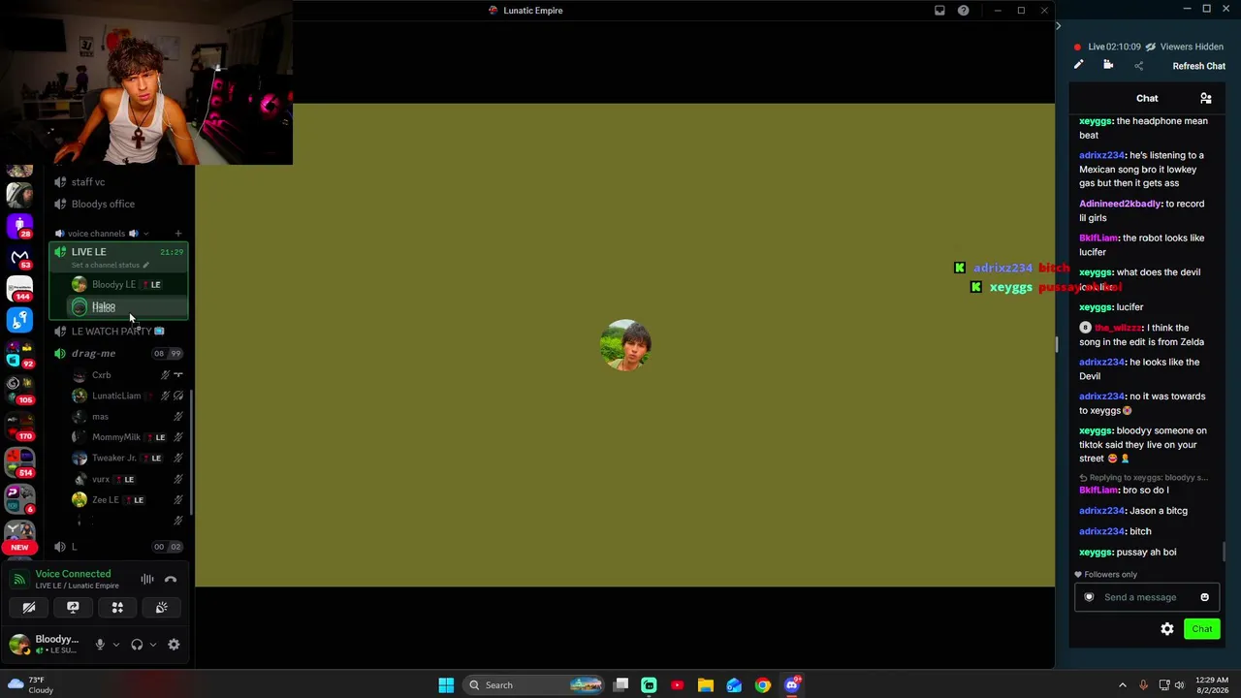Open output device options dropdown arrow
The width and height of the screenshot is (1241, 698).
(x=152, y=645)
